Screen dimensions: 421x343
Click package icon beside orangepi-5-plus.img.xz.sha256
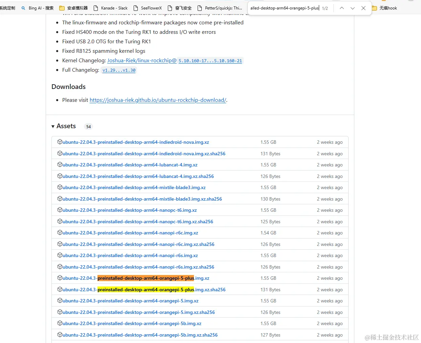pyautogui.click(x=60, y=289)
